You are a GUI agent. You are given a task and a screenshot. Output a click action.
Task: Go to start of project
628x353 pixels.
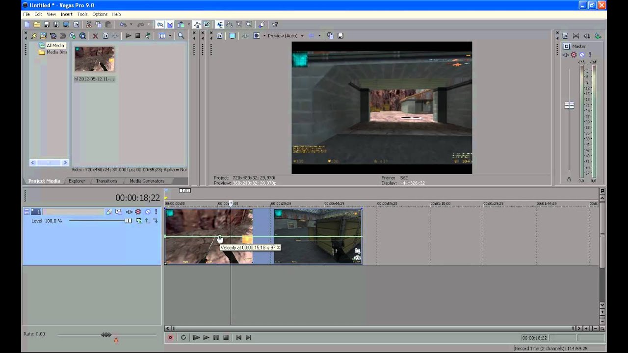[238, 337]
